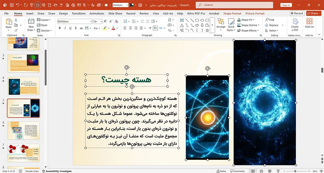Click the Create a PDF icon

[x=295, y=25]
